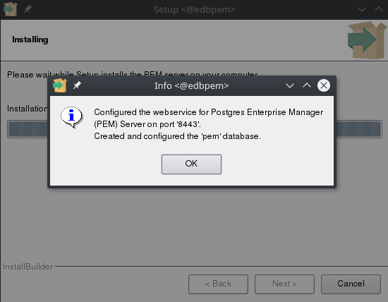Click the installer box icon in Info titlebar

[60, 85]
